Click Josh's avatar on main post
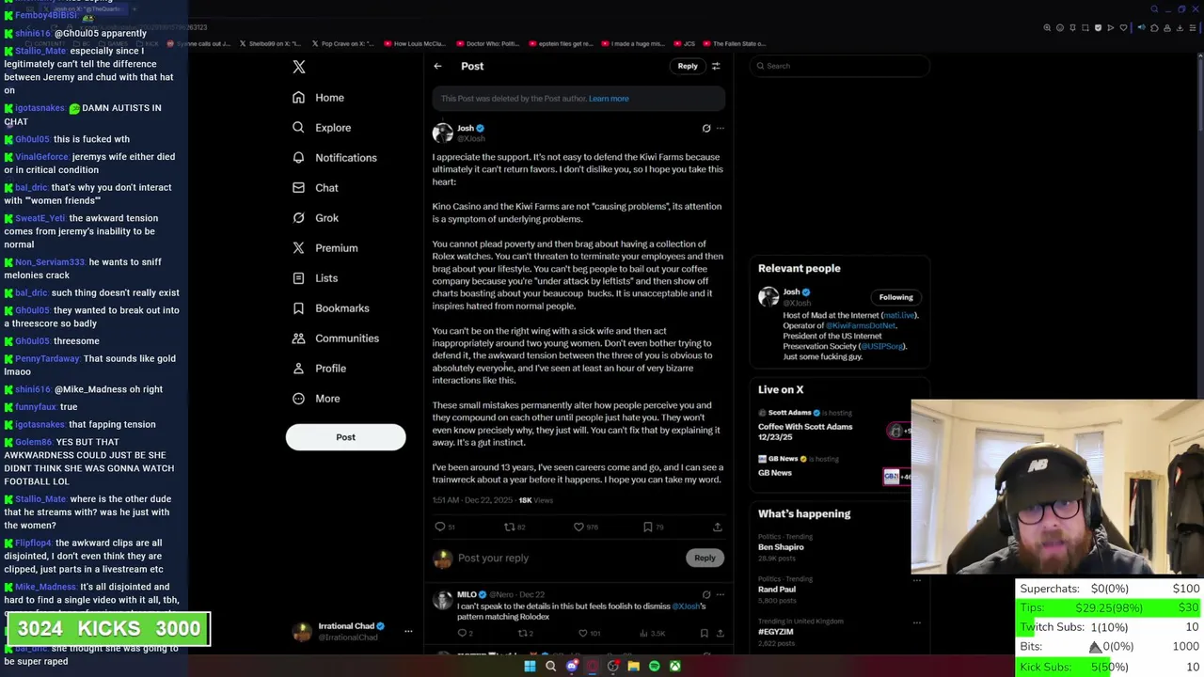 point(442,133)
